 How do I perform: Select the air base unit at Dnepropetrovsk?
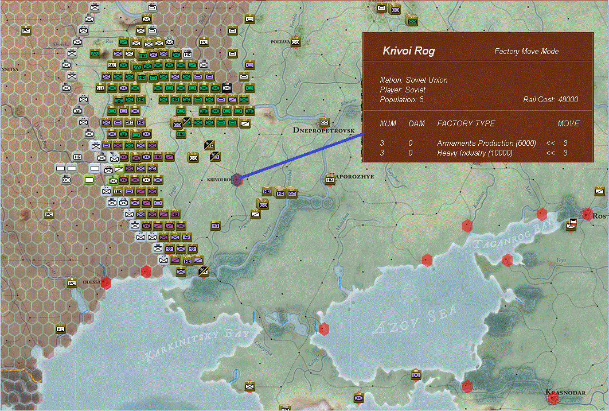[324, 122]
